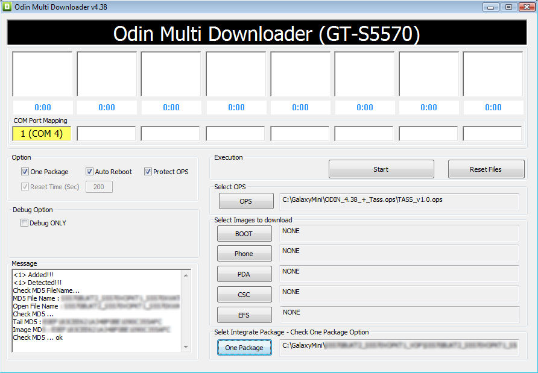538x373 pixels.
Task: Click the Reset Files button
Action: click(486, 169)
